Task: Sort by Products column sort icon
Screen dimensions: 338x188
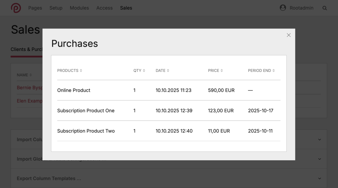Action: coord(81,71)
